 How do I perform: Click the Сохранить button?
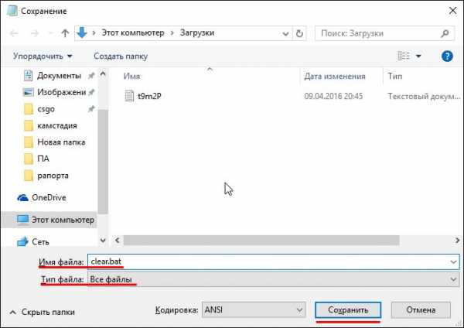tap(348, 309)
